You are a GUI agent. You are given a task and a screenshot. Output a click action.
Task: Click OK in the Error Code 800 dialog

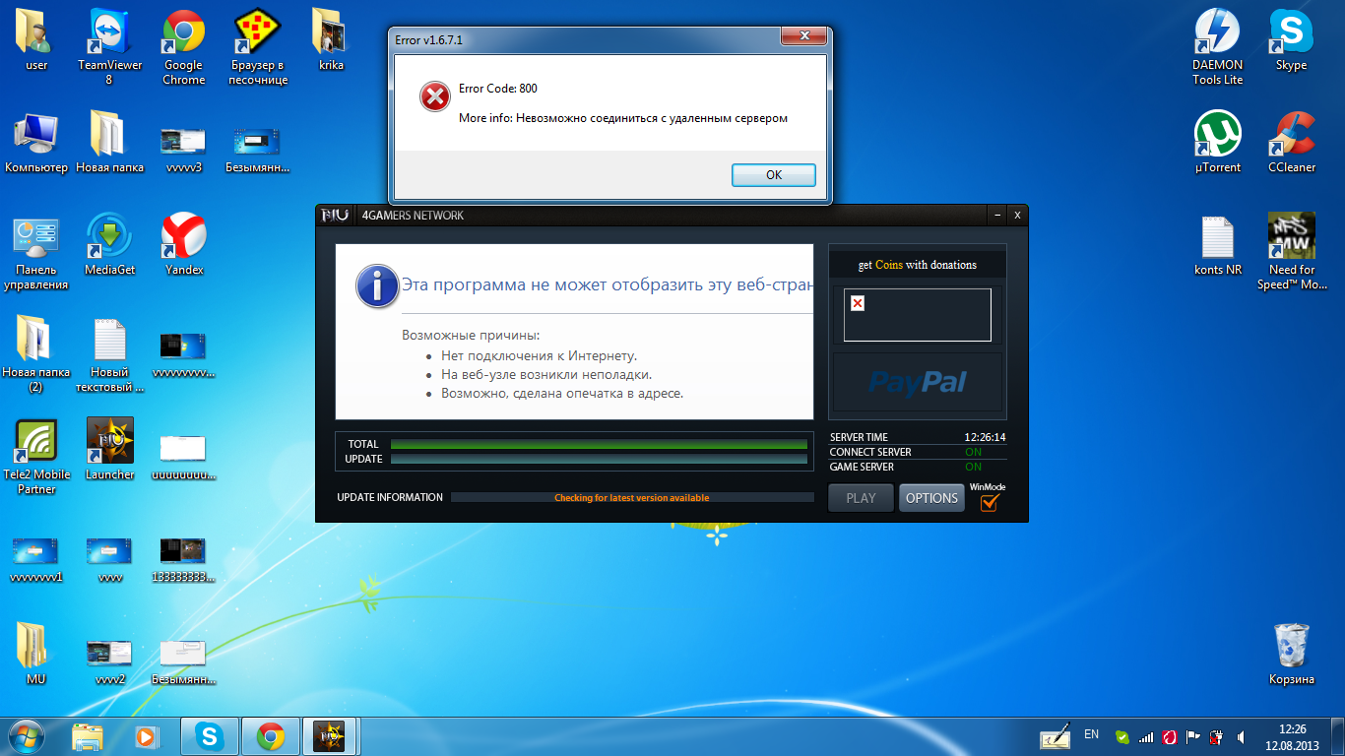[x=773, y=175]
